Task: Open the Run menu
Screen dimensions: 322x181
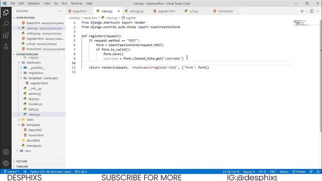Action: [x=64, y=4]
